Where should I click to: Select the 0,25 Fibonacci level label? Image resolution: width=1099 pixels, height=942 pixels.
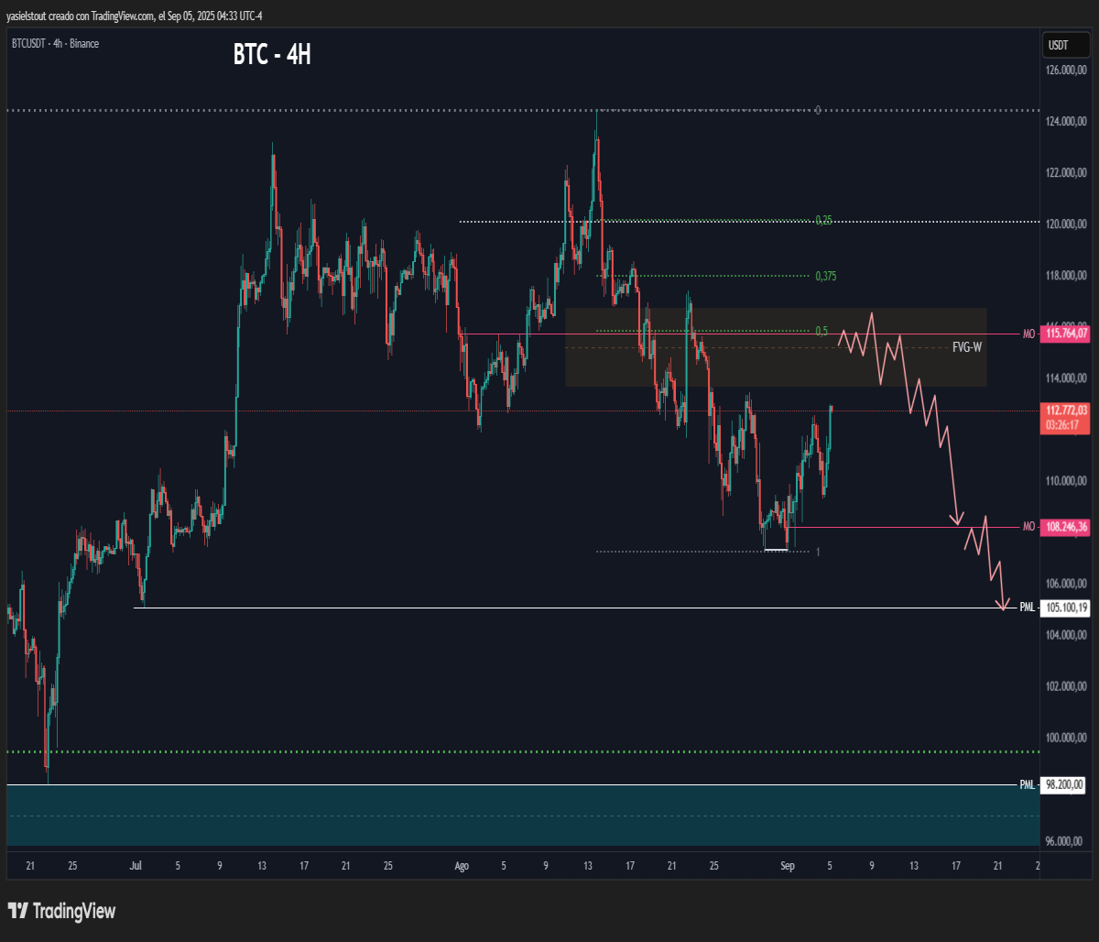pos(823,220)
